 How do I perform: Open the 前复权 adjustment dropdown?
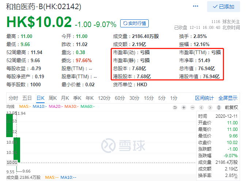(231, 108)
